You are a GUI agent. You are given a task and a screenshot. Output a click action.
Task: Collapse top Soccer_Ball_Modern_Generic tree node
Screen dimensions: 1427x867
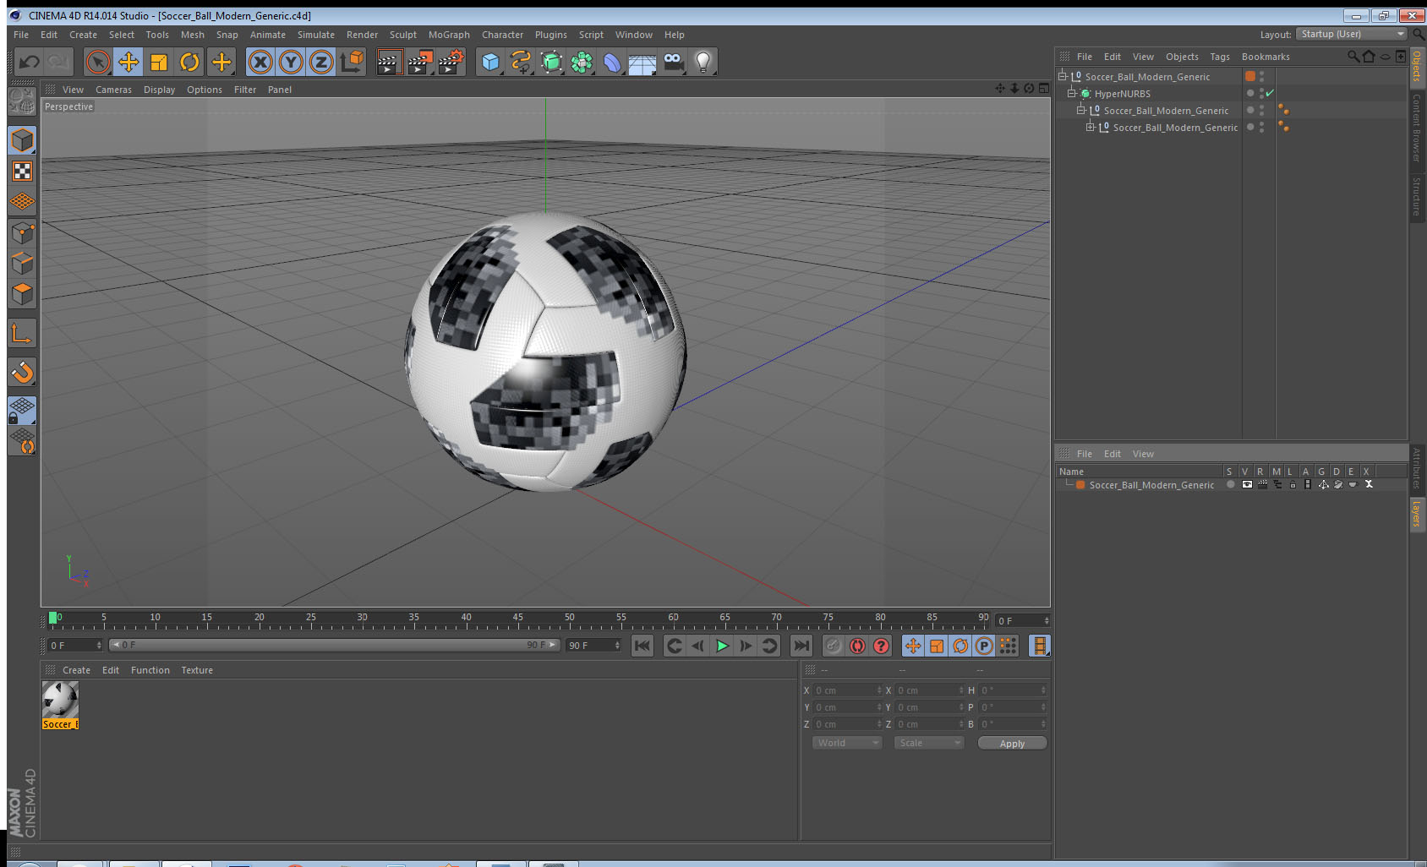[1063, 76]
